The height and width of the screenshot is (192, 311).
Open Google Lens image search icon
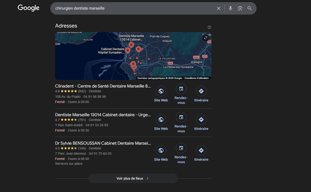click(x=240, y=8)
